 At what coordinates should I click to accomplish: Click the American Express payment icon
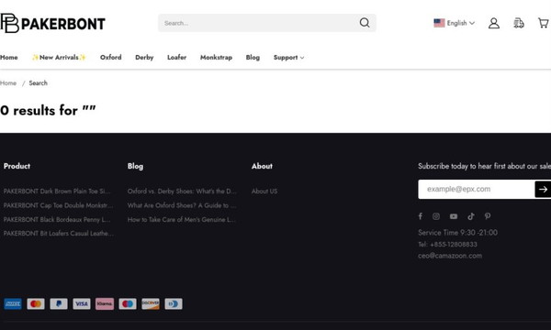[13, 303]
